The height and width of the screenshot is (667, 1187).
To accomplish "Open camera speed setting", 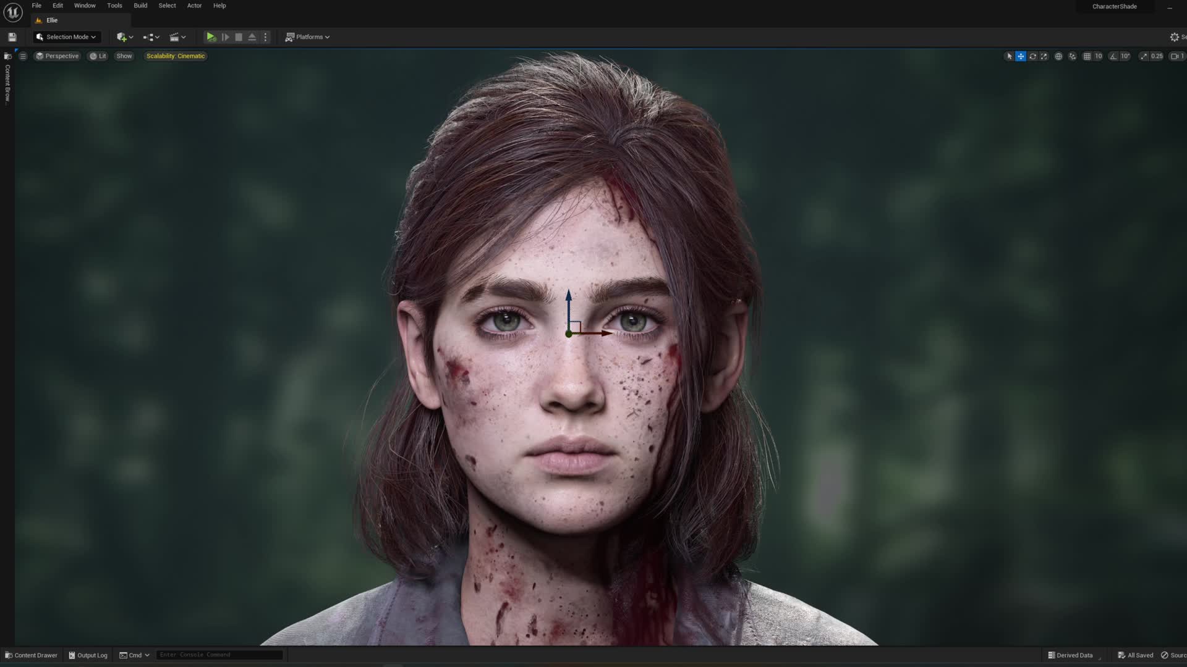I will pyautogui.click(x=1177, y=56).
